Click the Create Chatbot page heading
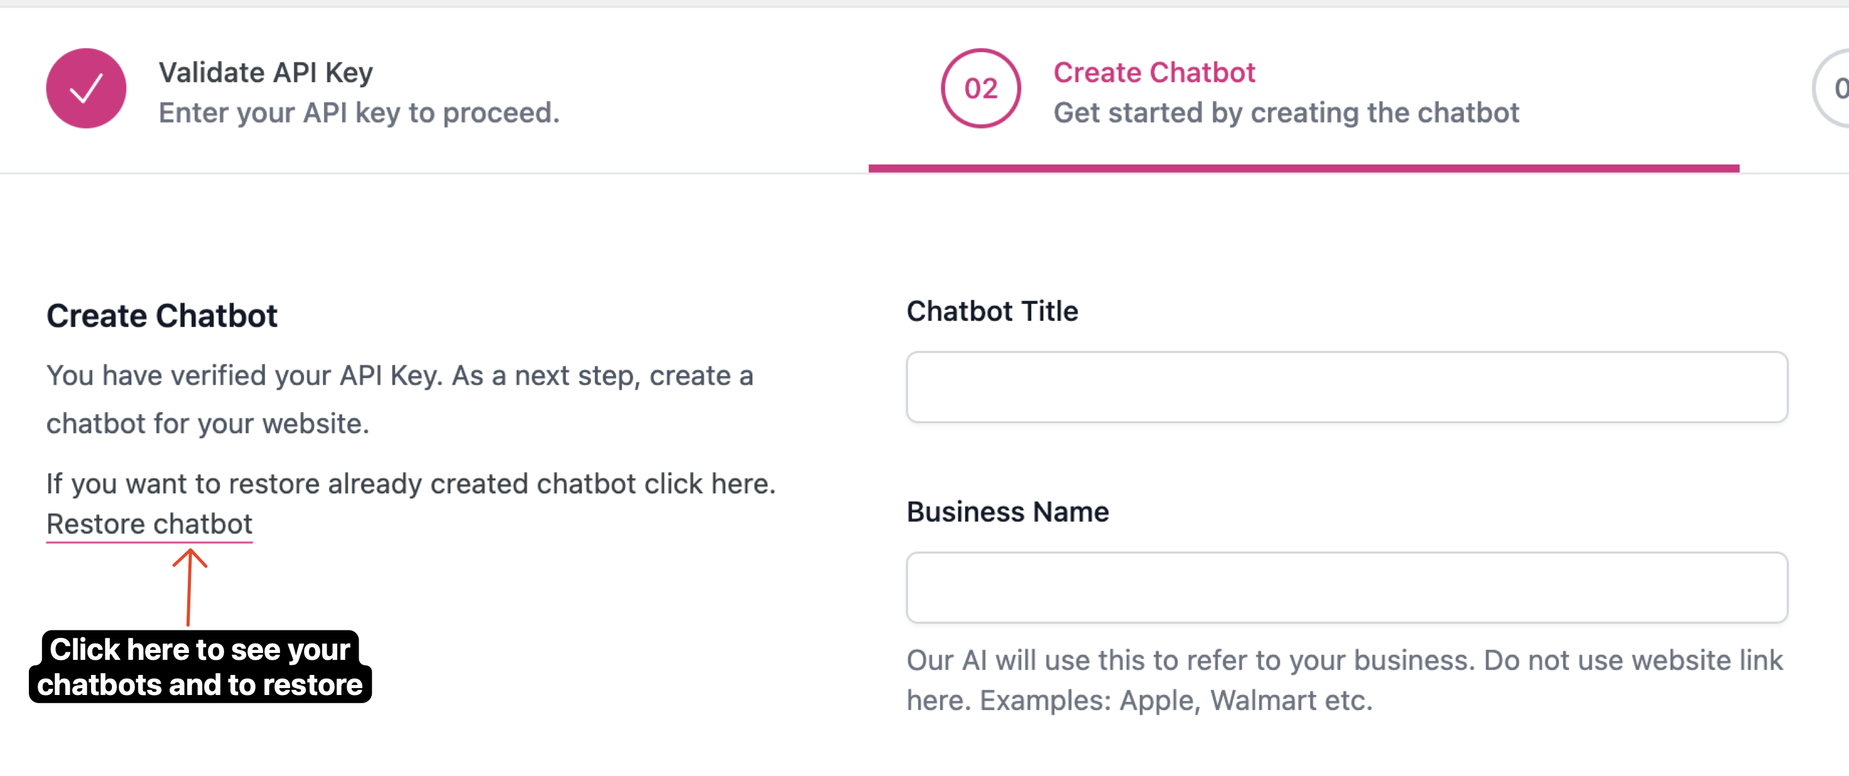This screenshot has width=1849, height=776. (162, 315)
